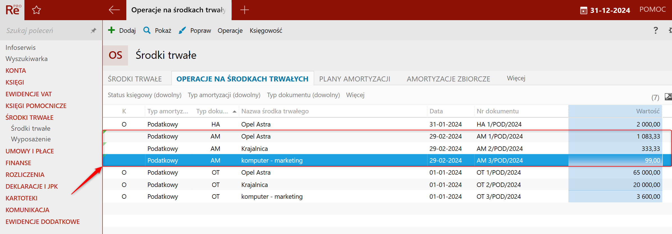Open the Operacje menu
This screenshot has width=672, height=234.
pyautogui.click(x=230, y=31)
